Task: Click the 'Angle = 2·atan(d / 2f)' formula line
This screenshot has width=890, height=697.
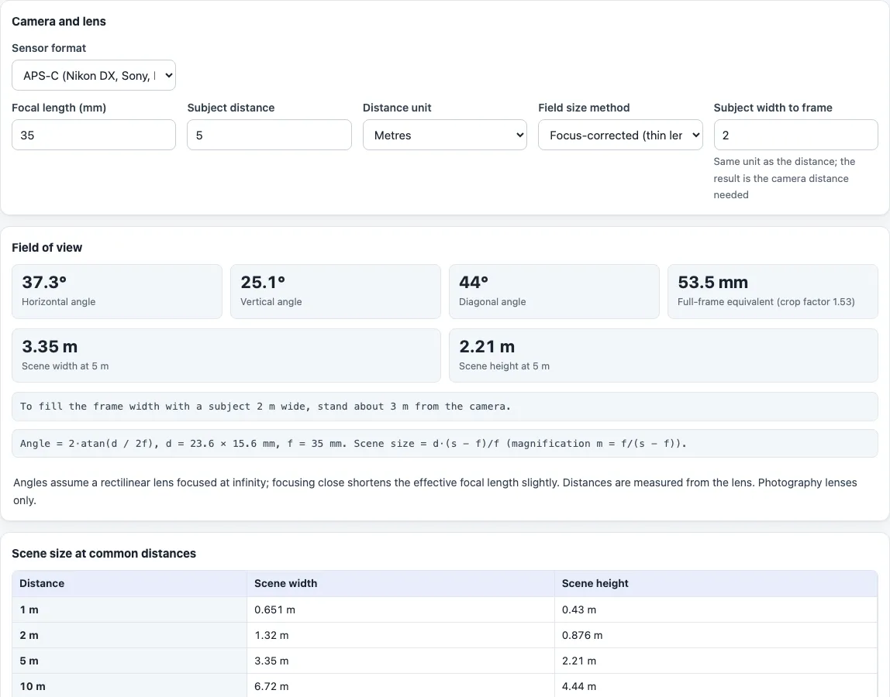Action: 353,444
